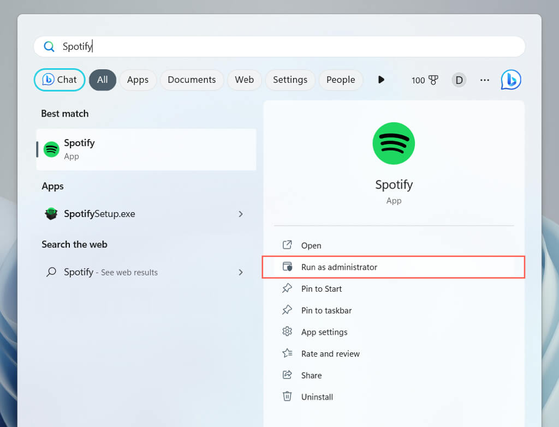Viewport: 559px width, 427px height.
Task: Click the Best match heading
Action: (x=65, y=113)
